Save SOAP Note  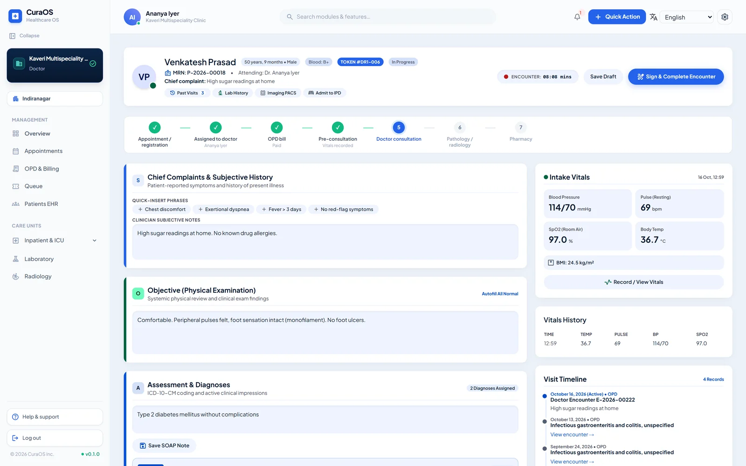164,446
